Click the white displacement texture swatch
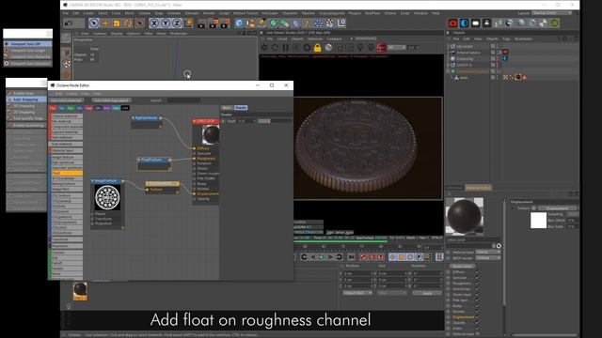602x338 pixels. pyautogui.click(x=538, y=221)
